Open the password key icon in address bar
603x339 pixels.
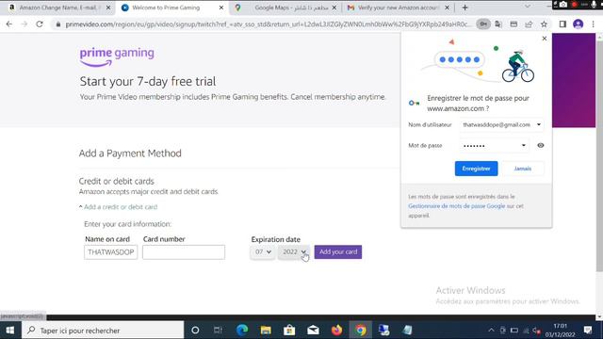(483, 24)
